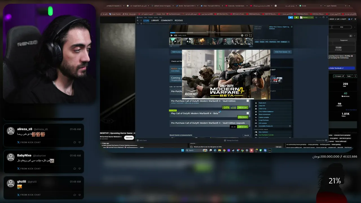Click the Action tag

257,42
